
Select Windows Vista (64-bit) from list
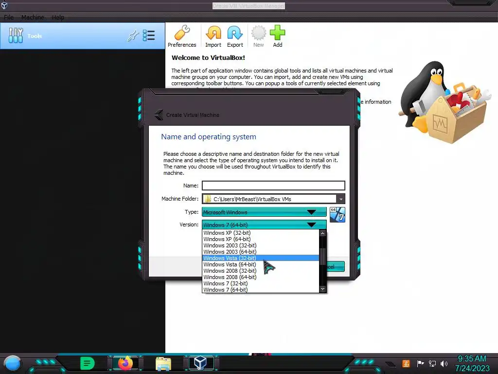point(261,264)
